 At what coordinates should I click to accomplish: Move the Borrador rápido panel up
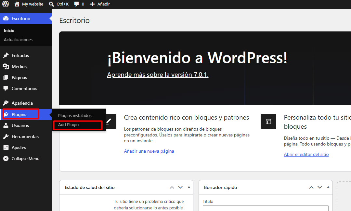pyautogui.click(x=311, y=187)
